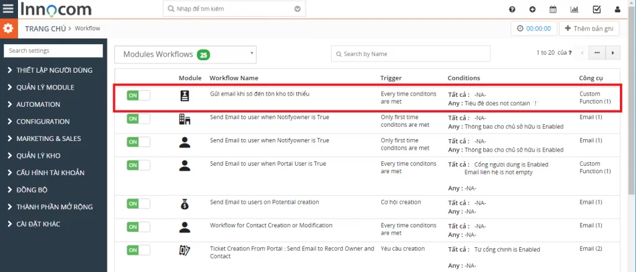
Task: Open the tasks checkmark icon
Action: [x=597, y=9]
